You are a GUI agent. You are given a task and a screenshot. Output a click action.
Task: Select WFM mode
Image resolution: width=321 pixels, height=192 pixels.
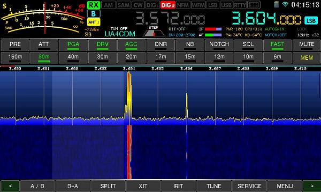(x=198, y=5)
